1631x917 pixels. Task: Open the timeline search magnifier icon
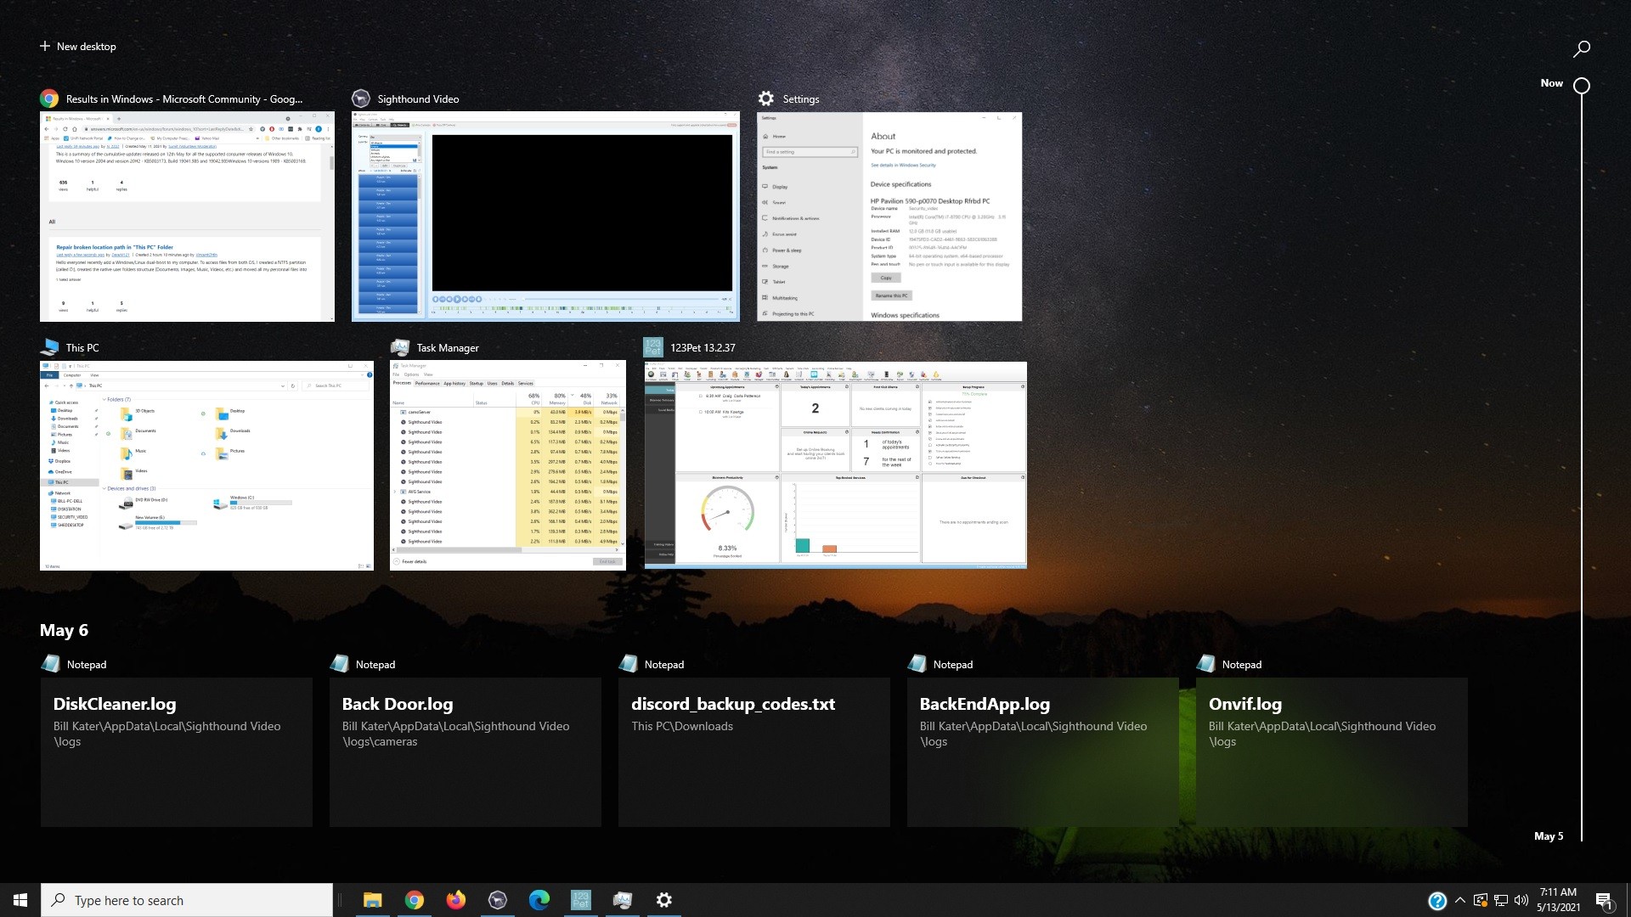click(1581, 49)
